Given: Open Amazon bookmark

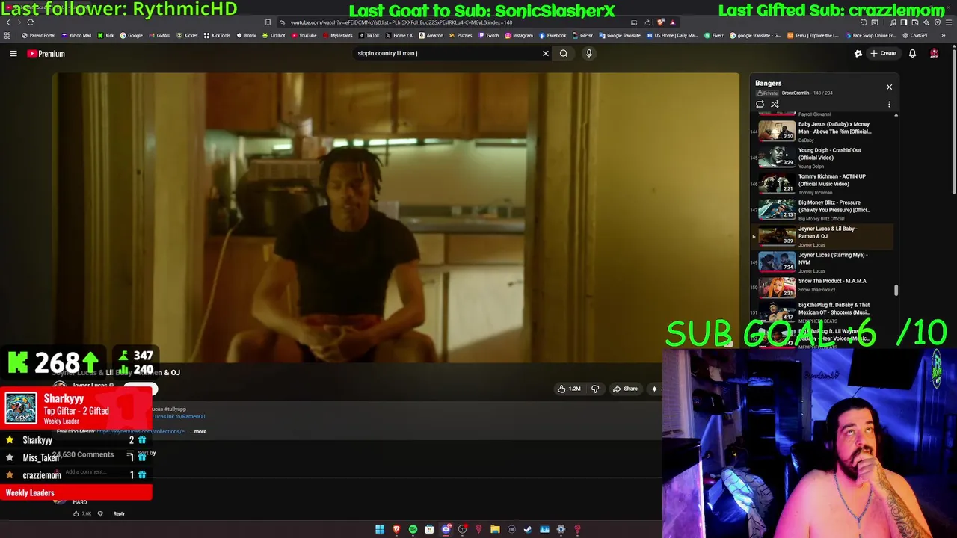Looking at the screenshot, I should 431,35.
